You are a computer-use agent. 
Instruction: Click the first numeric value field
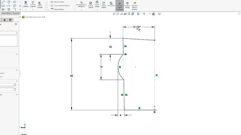pyautogui.click(x=7, y=85)
